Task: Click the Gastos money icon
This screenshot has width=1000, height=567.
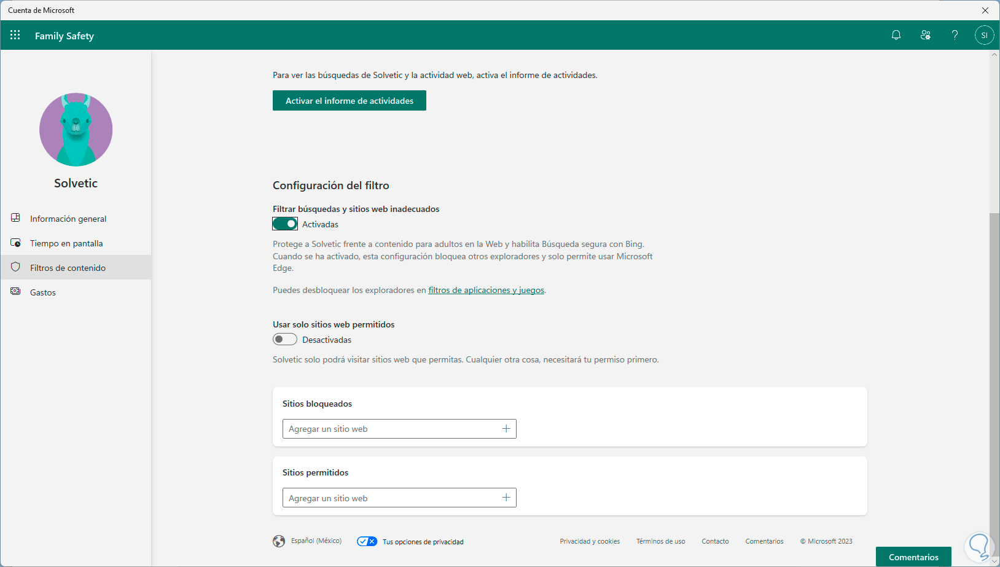Action: [16, 292]
